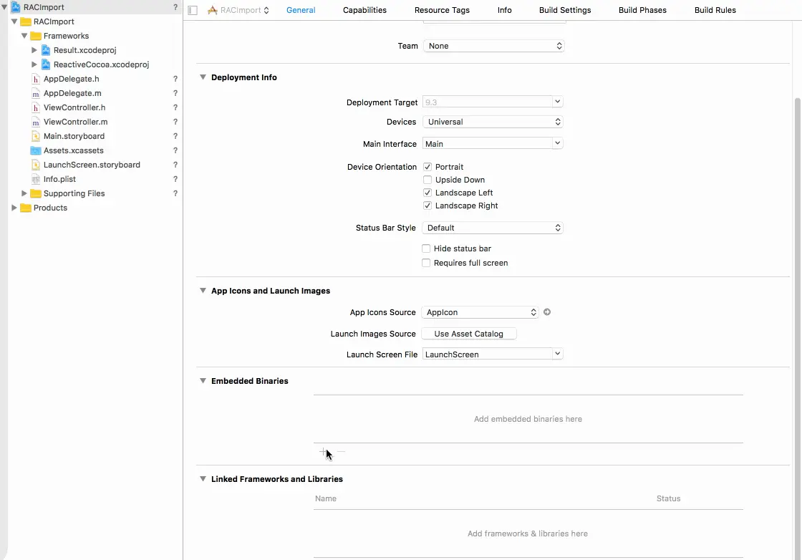
Task: Click the Name column header
Action: click(326, 498)
